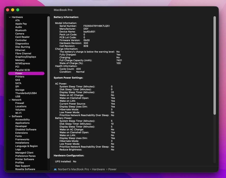Select PCI in the sidebar
Image resolution: width=226 pixels, height=178 pixels.
coord(17,67)
